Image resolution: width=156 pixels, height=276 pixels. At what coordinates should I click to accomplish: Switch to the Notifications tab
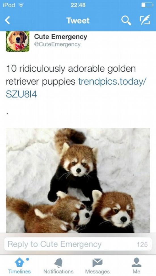pos(58,266)
